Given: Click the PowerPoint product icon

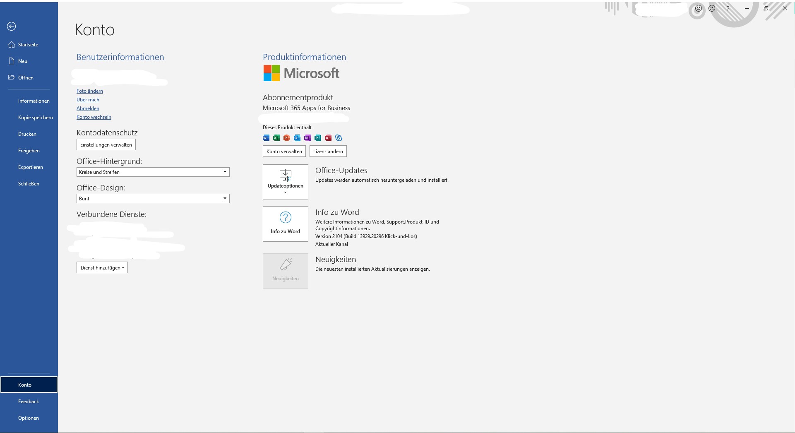Looking at the screenshot, I should (287, 138).
